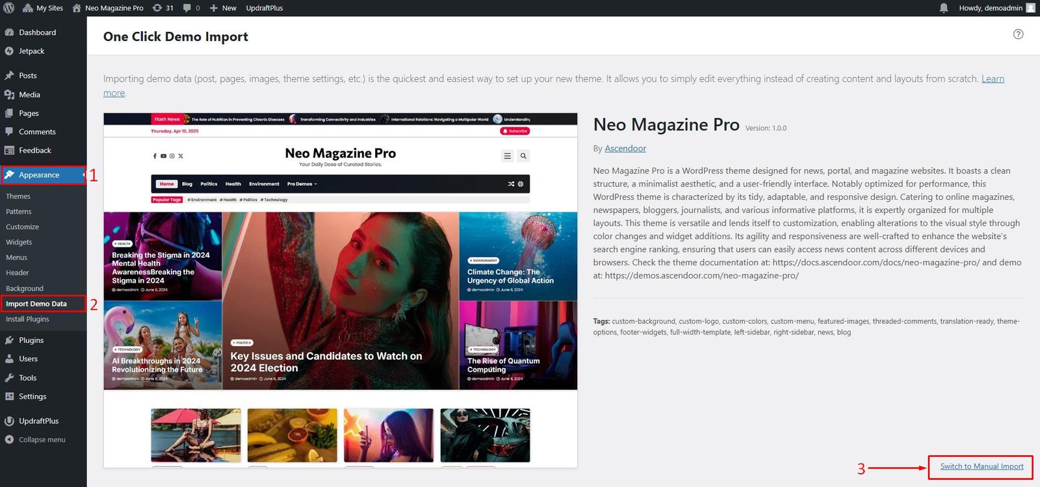Click the food thumbnail in demo preview
Image resolution: width=1040 pixels, height=487 pixels.
coord(292,435)
